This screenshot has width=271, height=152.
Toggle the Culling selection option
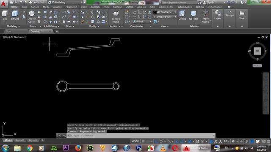(182, 15)
